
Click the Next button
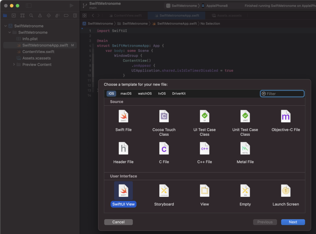pos(293,222)
